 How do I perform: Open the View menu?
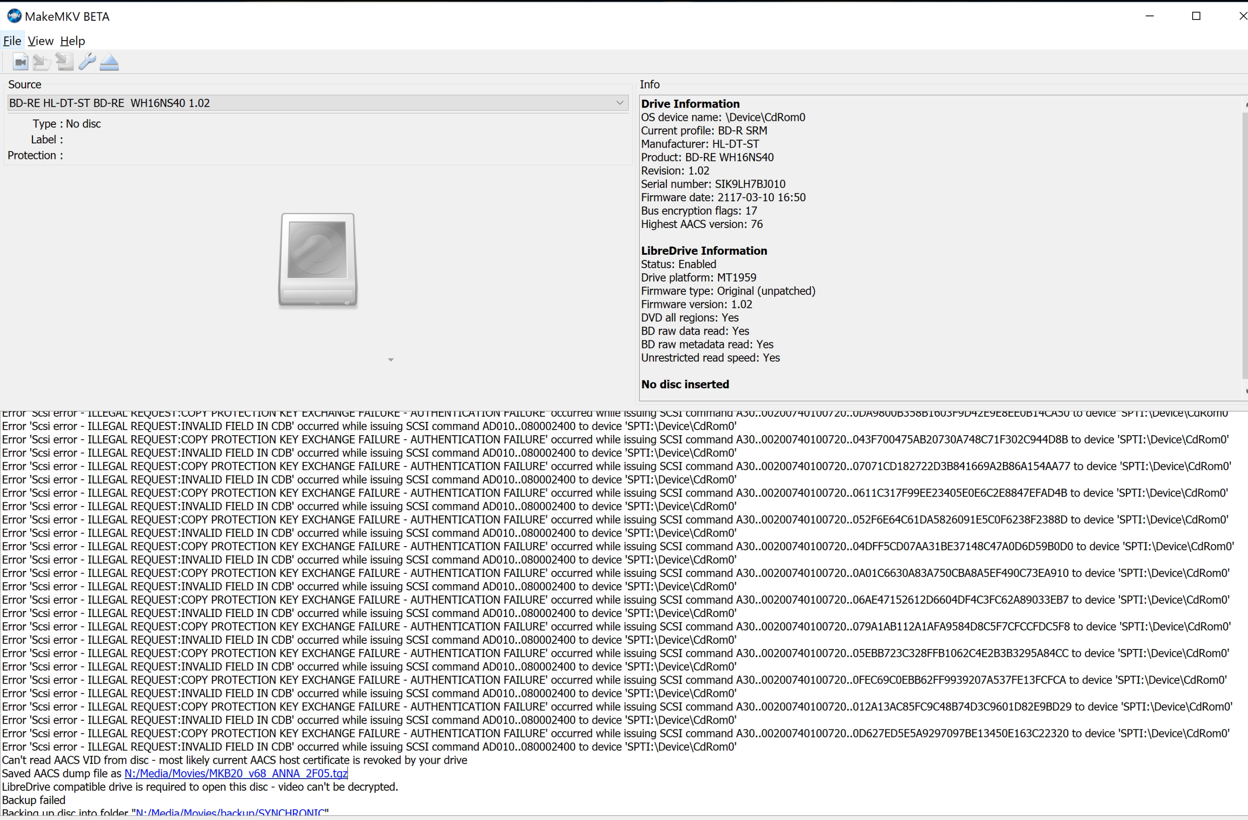[41, 41]
